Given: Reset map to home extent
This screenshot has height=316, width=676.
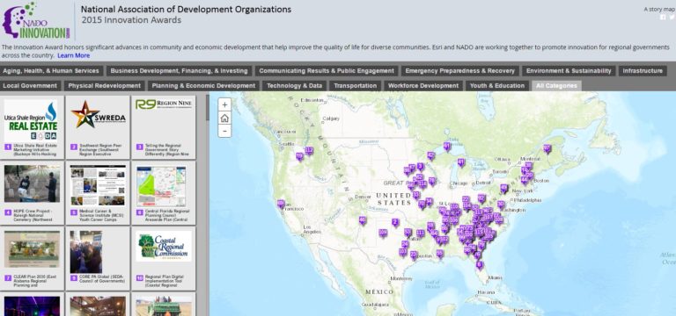Looking at the screenshot, I should coord(224,118).
